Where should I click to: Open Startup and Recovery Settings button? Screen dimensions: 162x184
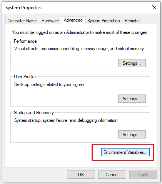(x=132, y=135)
